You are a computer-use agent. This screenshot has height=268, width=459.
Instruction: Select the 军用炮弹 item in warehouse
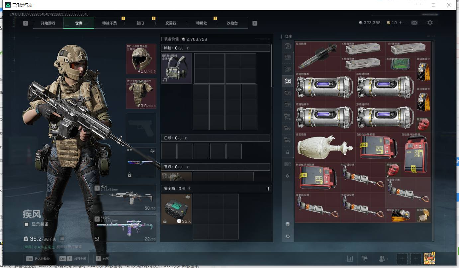[318, 56]
